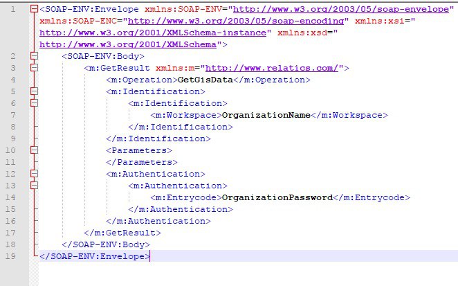The width and height of the screenshot is (458, 286).
Task: Open the XMLSchema URL link on the line ending with ">
Action: click(128, 44)
